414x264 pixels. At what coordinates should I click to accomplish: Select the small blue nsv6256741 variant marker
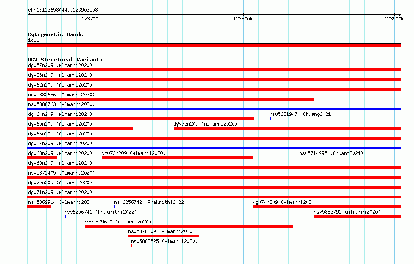point(65,217)
